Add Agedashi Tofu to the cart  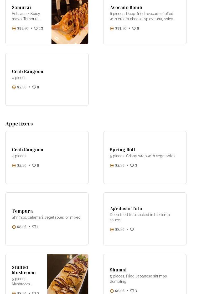pos(112,229)
